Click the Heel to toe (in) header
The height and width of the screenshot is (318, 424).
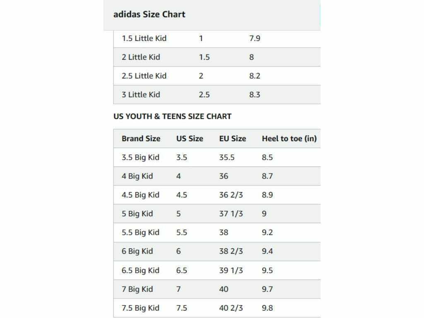(289, 138)
